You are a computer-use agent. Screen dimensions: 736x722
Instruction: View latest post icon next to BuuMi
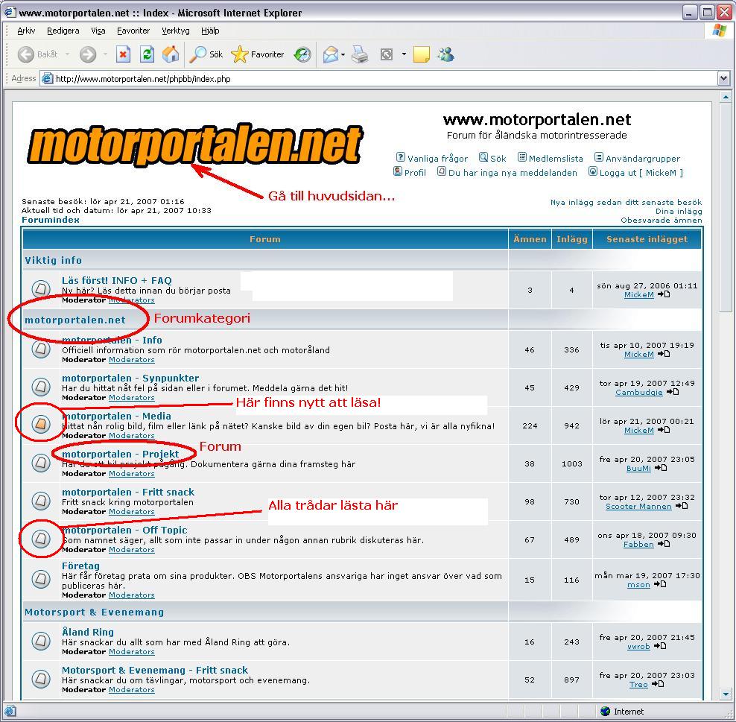661,468
